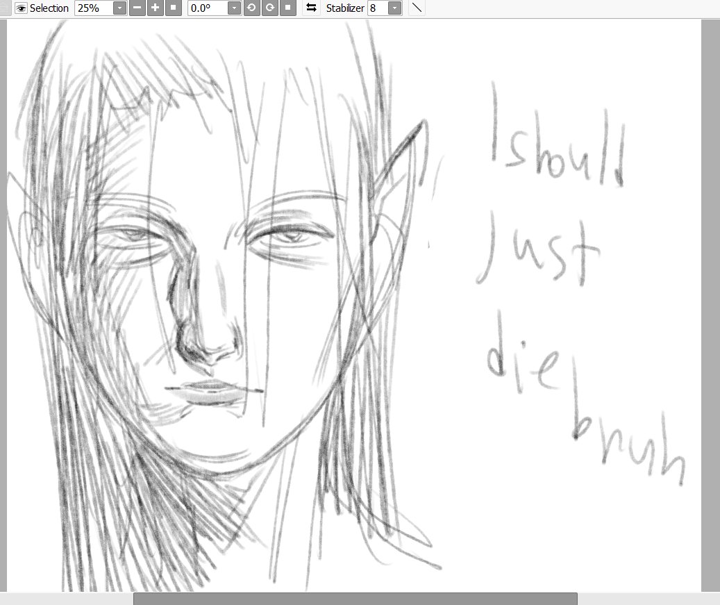Reset zoom with the square icon beside plus
720x605 pixels.
[x=172, y=8]
